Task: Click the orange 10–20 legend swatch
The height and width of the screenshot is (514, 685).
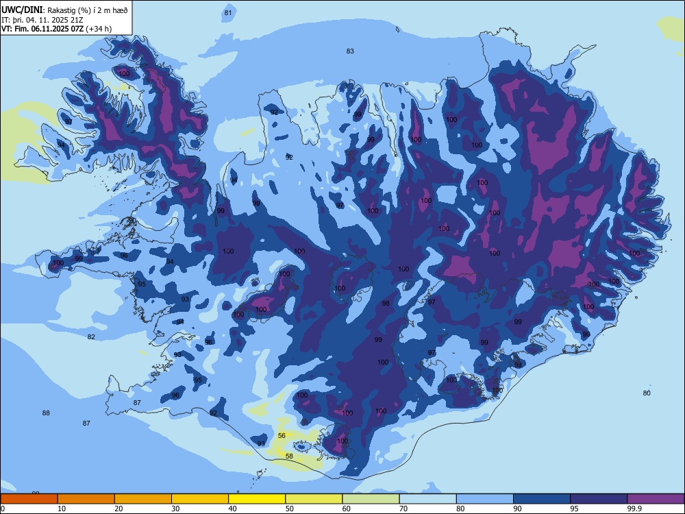Action: coord(86,499)
